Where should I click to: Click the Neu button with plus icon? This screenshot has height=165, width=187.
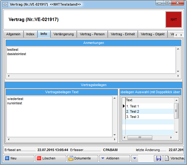(x=19, y=158)
